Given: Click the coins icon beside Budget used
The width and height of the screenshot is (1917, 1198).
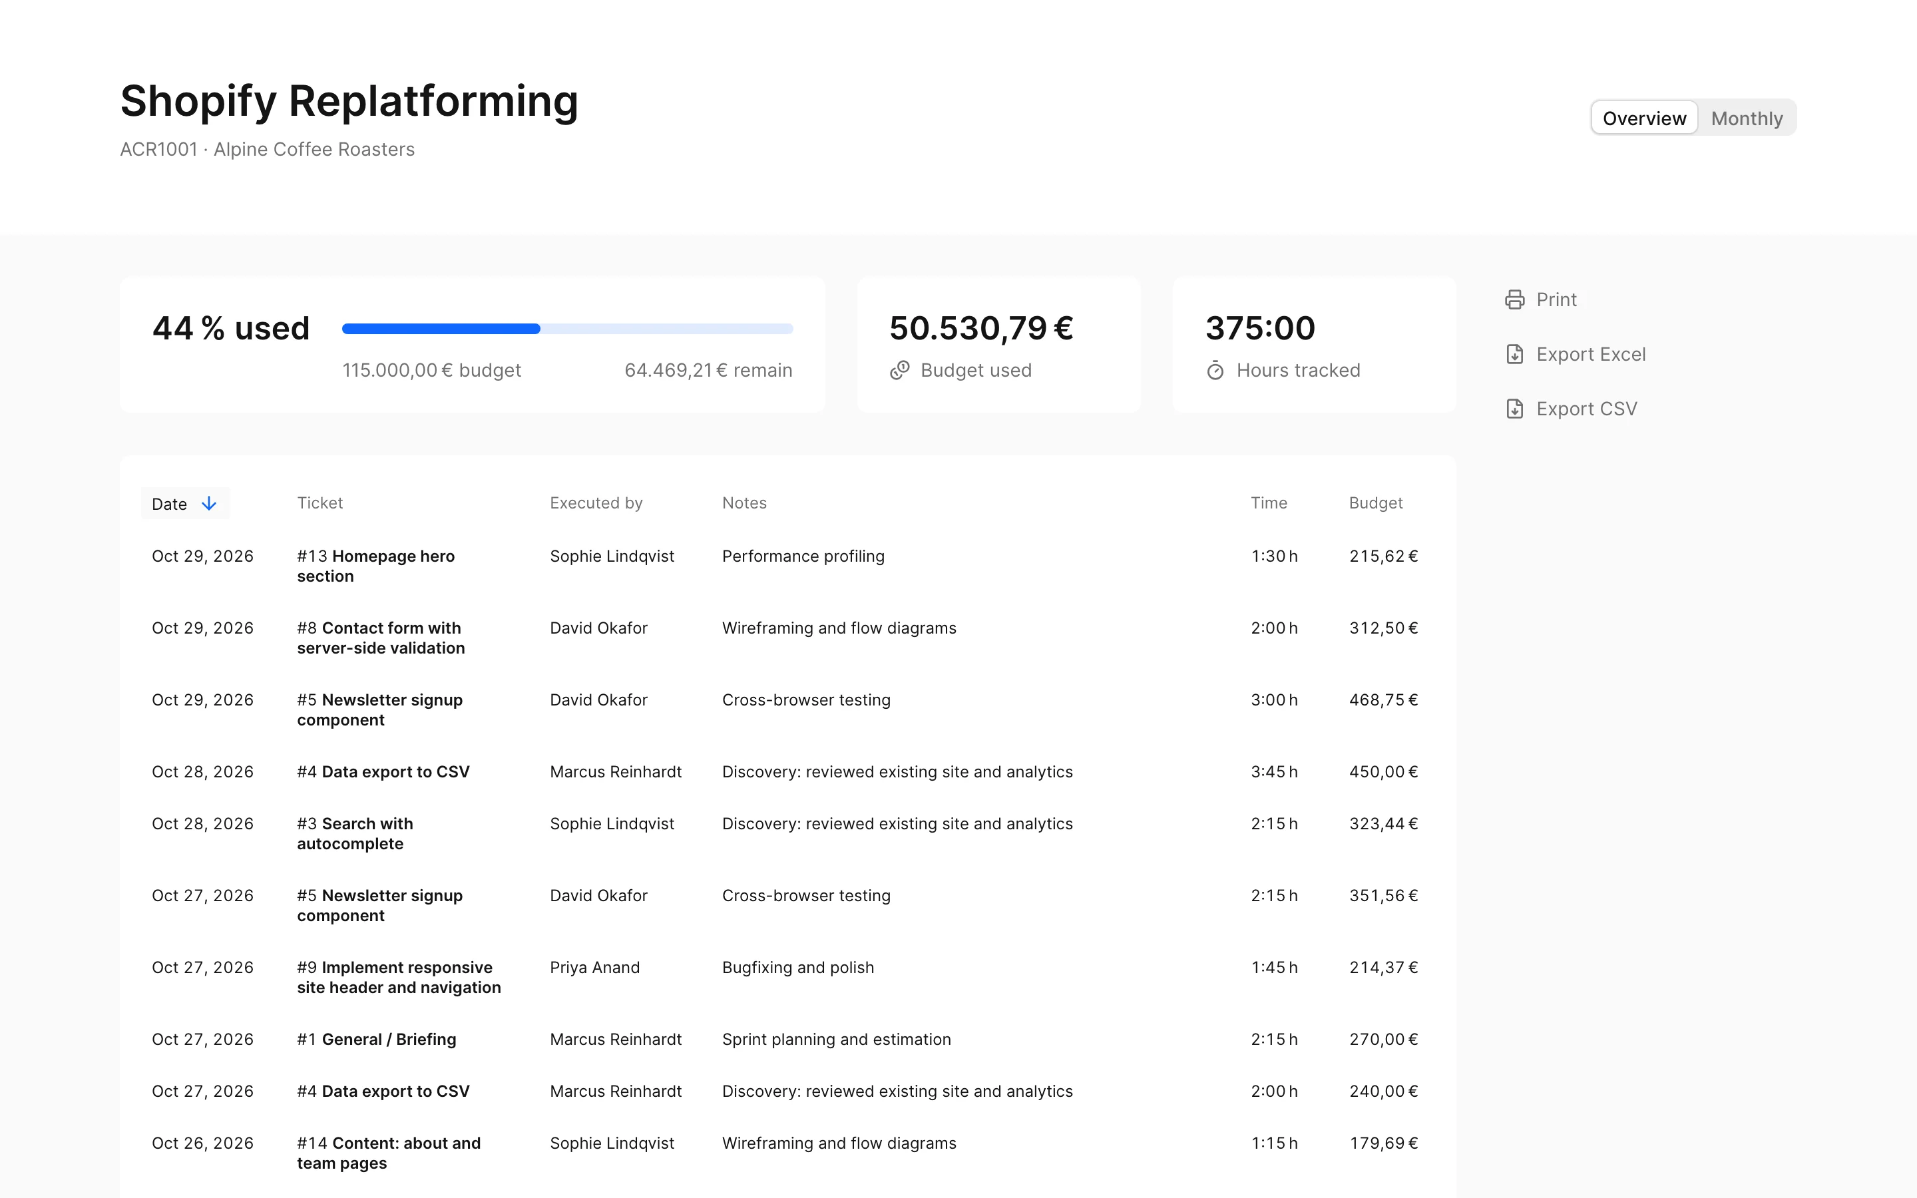Looking at the screenshot, I should [x=899, y=370].
